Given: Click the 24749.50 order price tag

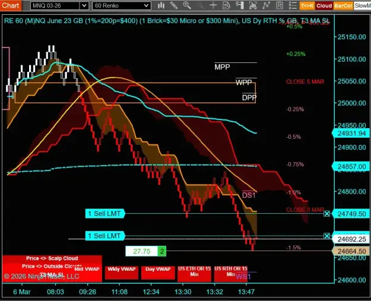Looking at the screenshot, I should tap(351, 214).
